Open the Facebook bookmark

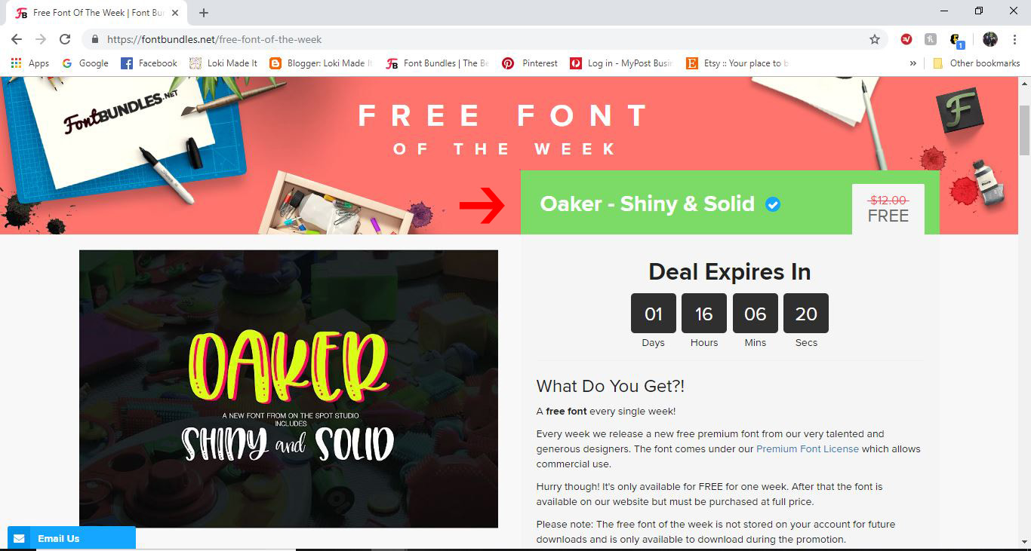(x=149, y=63)
